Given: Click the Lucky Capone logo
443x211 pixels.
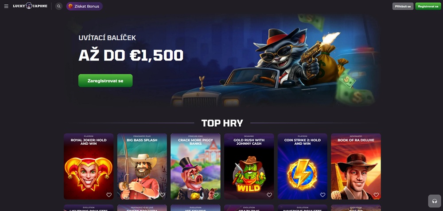Looking at the screenshot, I should coord(30,6).
